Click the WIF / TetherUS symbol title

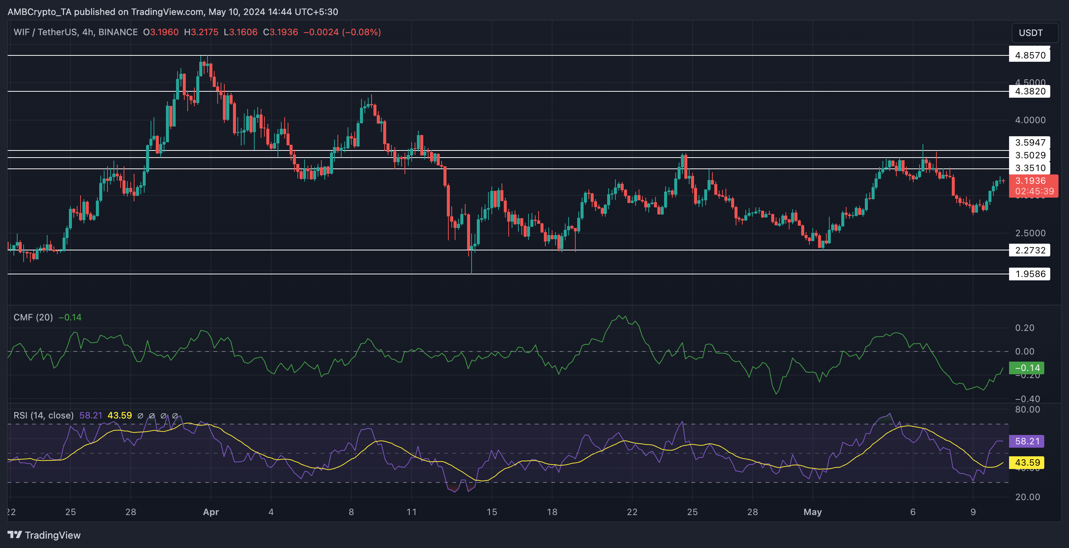(45, 32)
